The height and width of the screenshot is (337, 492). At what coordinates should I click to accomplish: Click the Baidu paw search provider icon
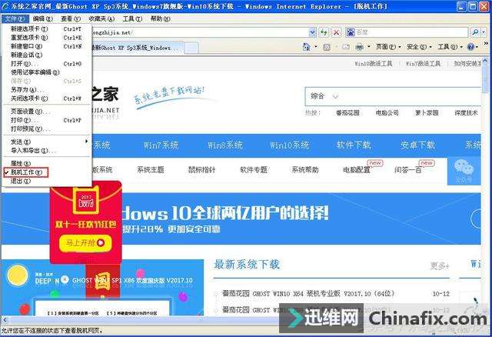pos(351,32)
